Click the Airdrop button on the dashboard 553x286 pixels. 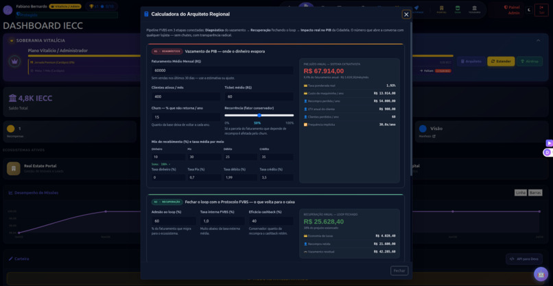pyautogui.click(x=530, y=61)
